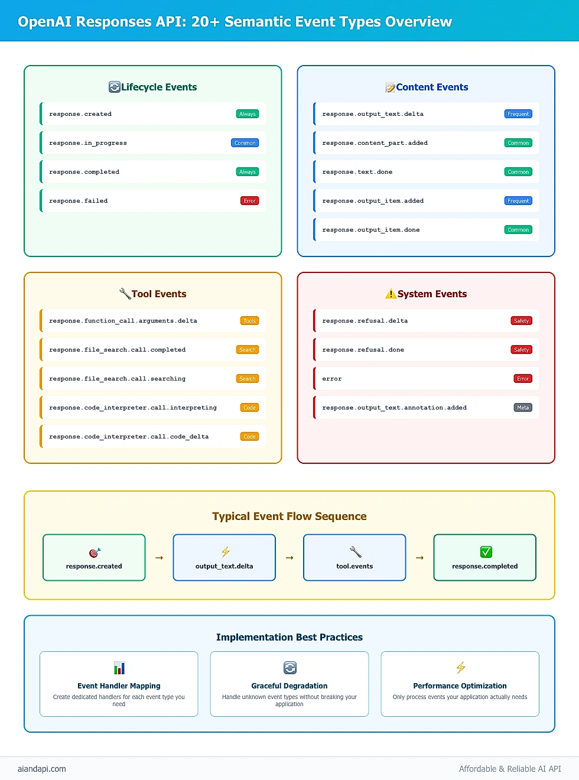Click the Common badge on response.text.done
This screenshot has width=579, height=780.
pyautogui.click(x=518, y=172)
